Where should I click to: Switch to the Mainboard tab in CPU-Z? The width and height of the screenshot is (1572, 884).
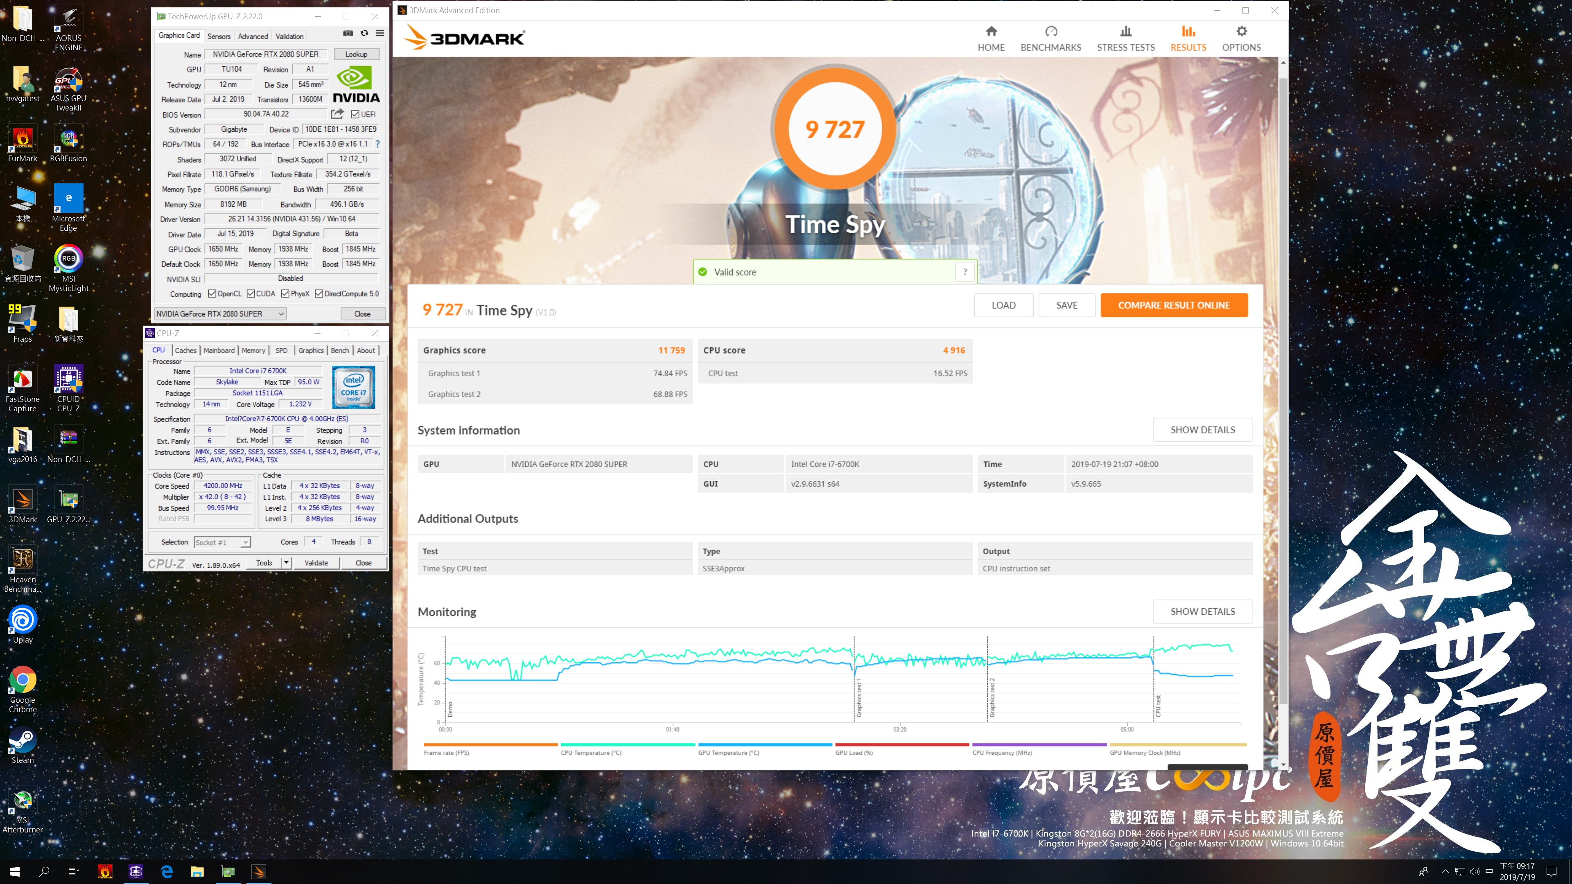point(219,350)
